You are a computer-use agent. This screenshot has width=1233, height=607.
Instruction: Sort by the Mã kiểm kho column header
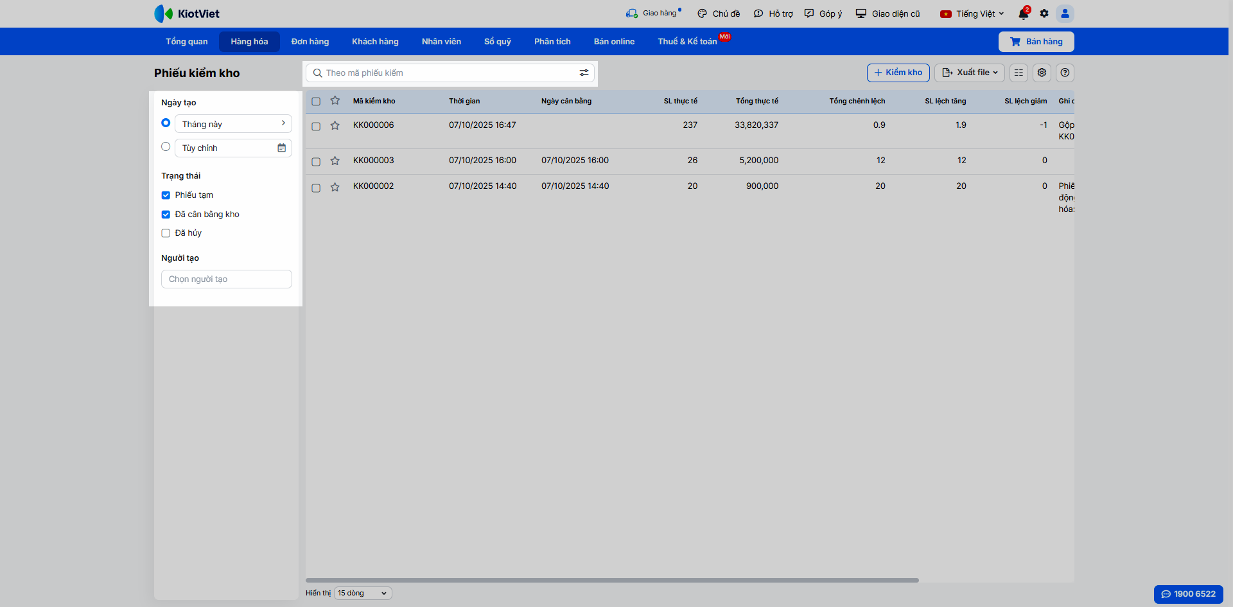click(374, 101)
